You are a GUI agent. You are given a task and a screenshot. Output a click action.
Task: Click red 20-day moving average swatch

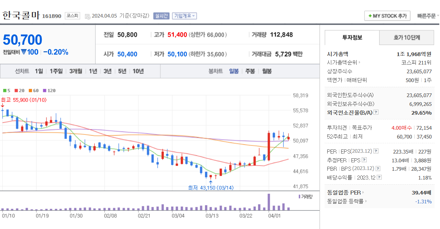tap(16, 91)
